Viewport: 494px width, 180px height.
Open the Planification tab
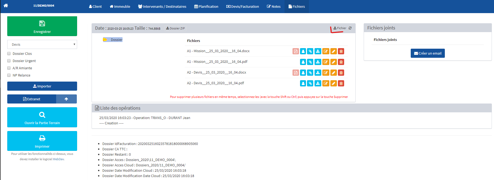[x=206, y=6]
